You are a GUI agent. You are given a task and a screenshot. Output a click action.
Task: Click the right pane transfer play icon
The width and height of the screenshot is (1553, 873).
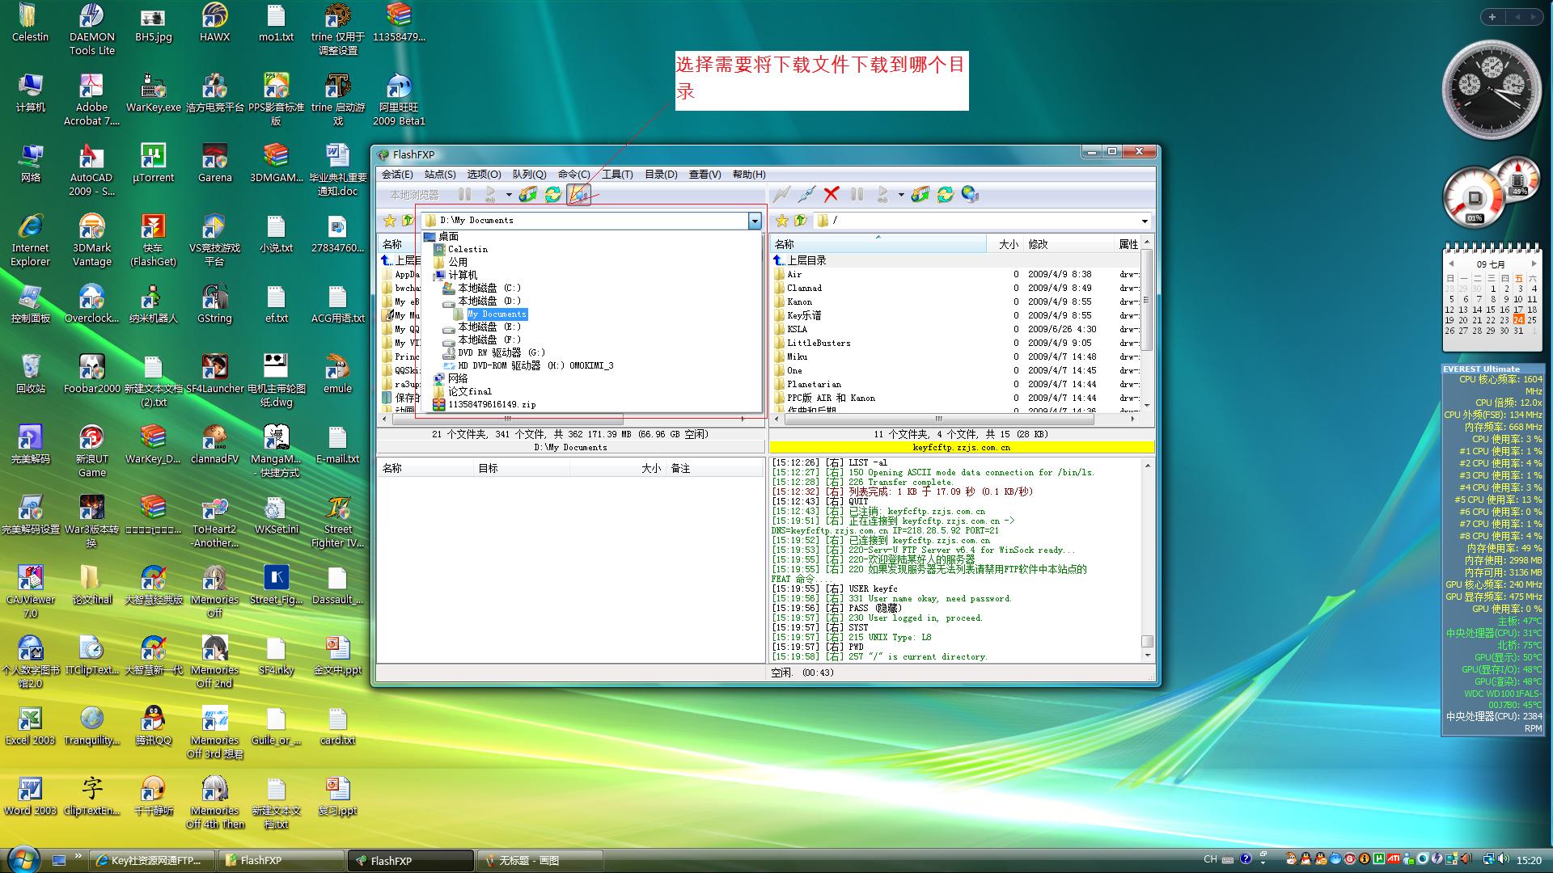(x=882, y=194)
